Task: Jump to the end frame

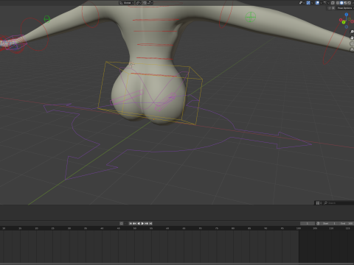Action: point(150,223)
